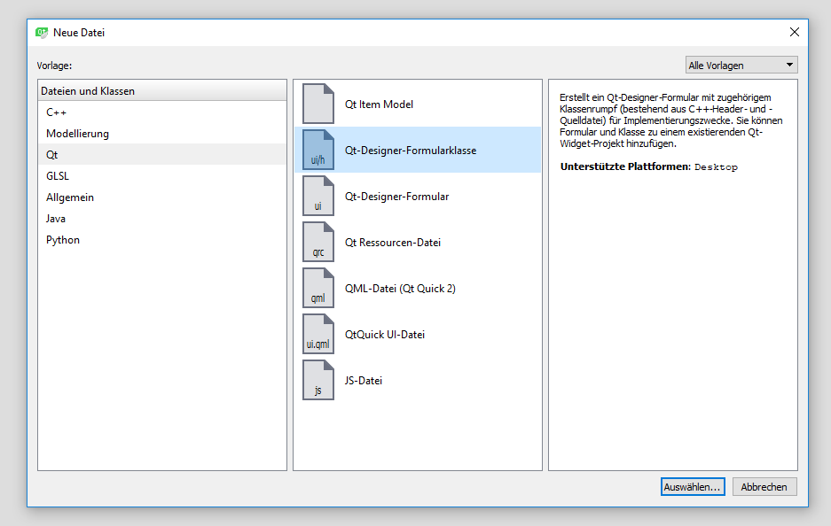This screenshot has width=831, height=526.
Task: Choose the qml file icon
Action: [318, 288]
